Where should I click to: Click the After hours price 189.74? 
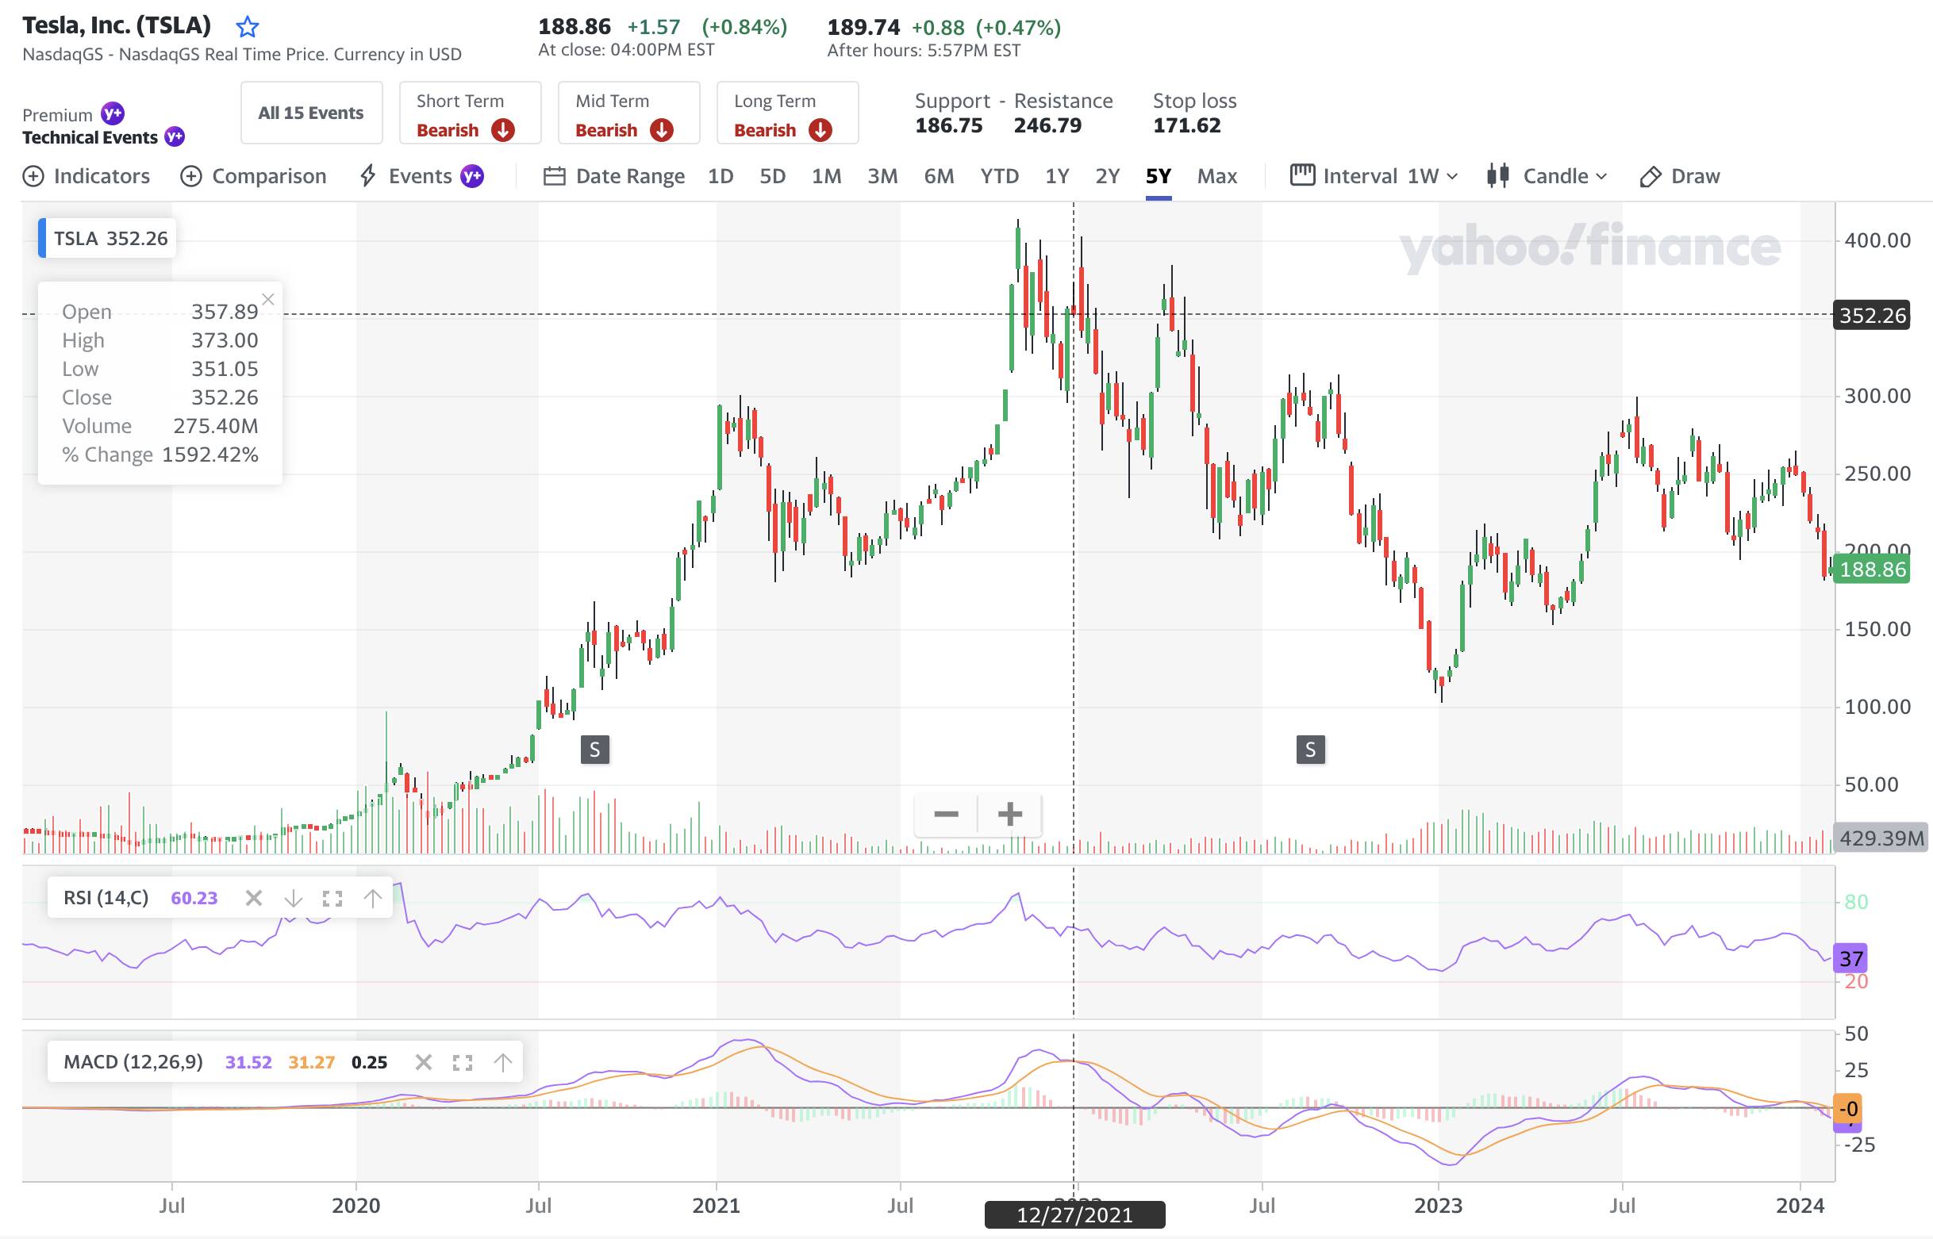[863, 27]
